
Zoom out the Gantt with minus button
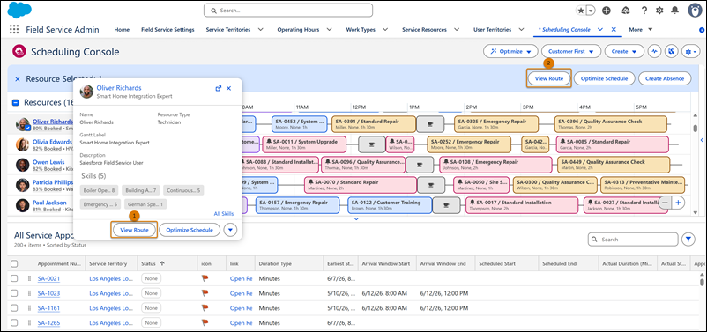665,203
